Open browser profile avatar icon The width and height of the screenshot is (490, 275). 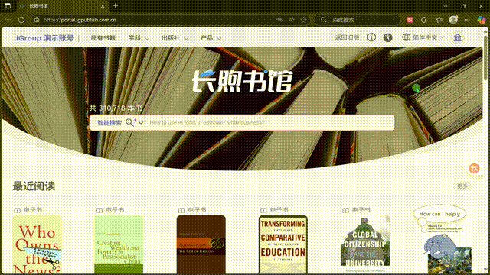pos(453,20)
